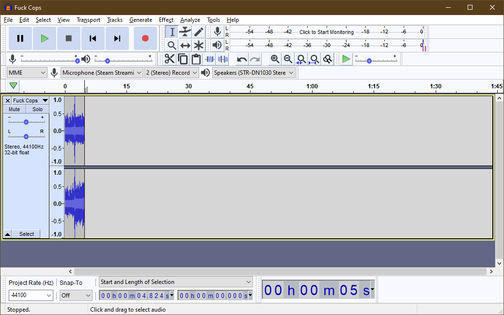Select the Time Shift tool

tap(185, 46)
